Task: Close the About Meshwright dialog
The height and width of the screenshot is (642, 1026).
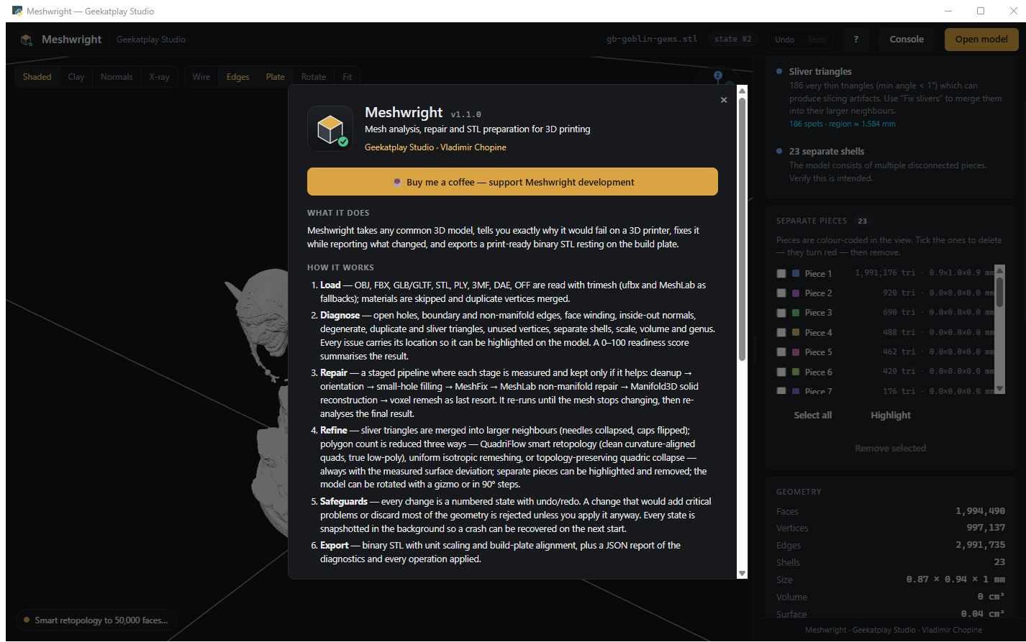Action: (724, 100)
